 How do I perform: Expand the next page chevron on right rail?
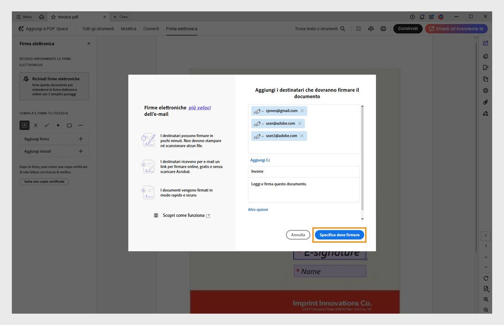point(485,267)
